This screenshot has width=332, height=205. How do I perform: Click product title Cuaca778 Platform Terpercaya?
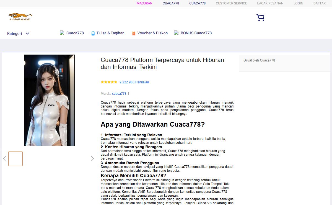162,63
